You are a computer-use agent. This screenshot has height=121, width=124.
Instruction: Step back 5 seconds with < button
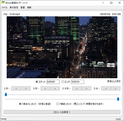45,88
